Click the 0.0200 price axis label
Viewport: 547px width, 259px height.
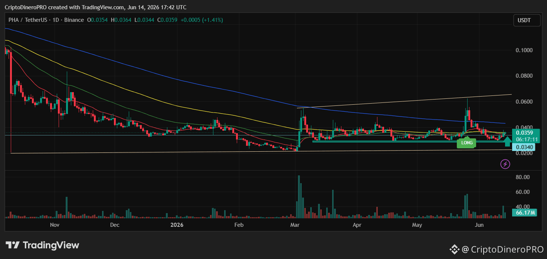pyautogui.click(x=525, y=153)
